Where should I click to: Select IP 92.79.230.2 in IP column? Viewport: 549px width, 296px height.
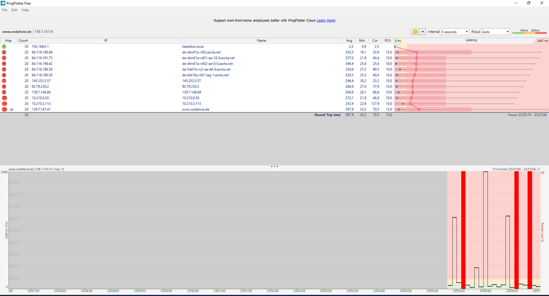(x=40, y=86)
